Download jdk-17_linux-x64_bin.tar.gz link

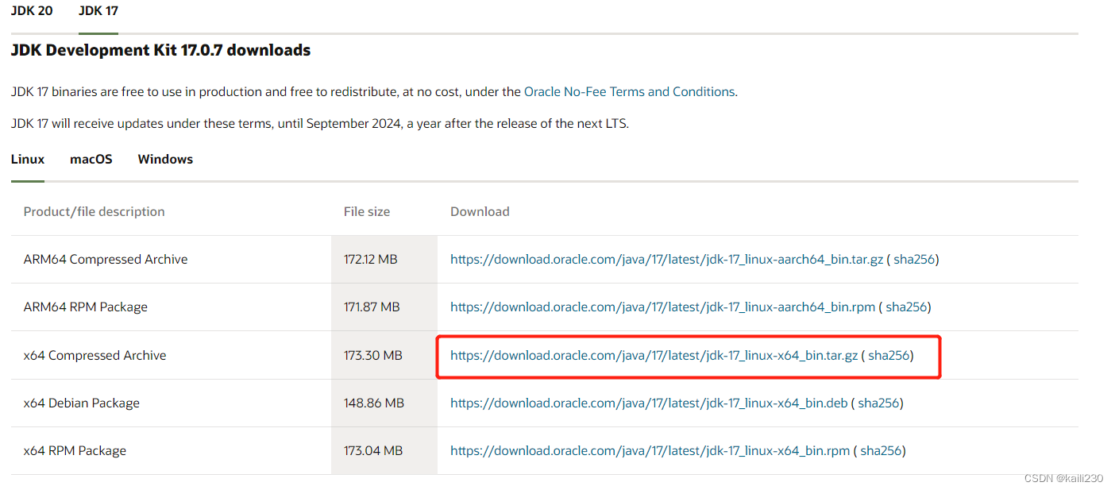pos(654,355)
